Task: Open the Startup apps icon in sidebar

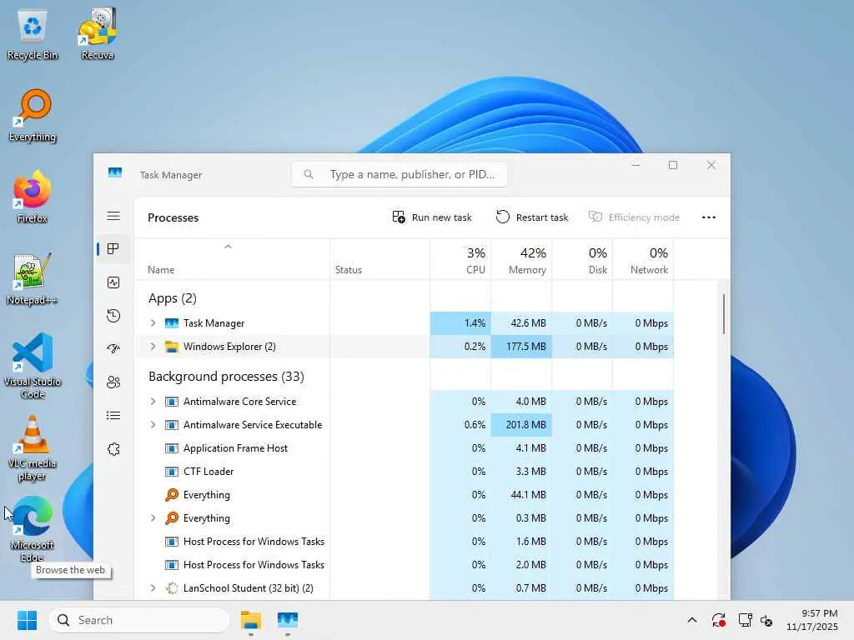Action: (x=113, y=349)
